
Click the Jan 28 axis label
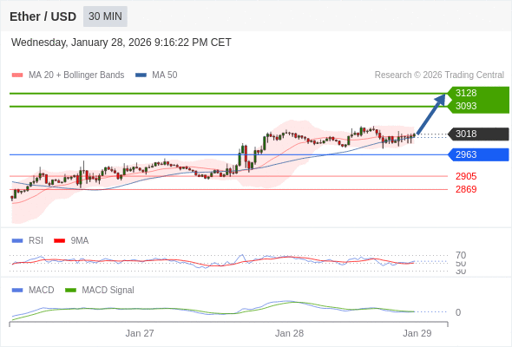point(289,333)
